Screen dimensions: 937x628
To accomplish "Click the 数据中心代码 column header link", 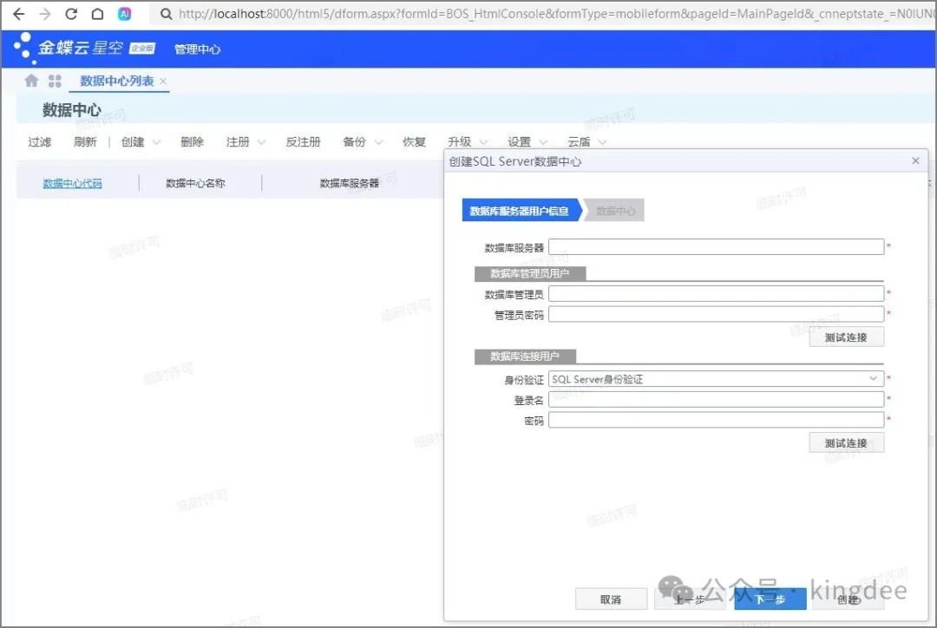I will (72, 183).
